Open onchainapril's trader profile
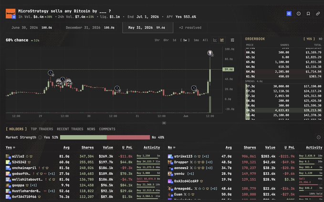The image size is (324, 202). [24, 168]
